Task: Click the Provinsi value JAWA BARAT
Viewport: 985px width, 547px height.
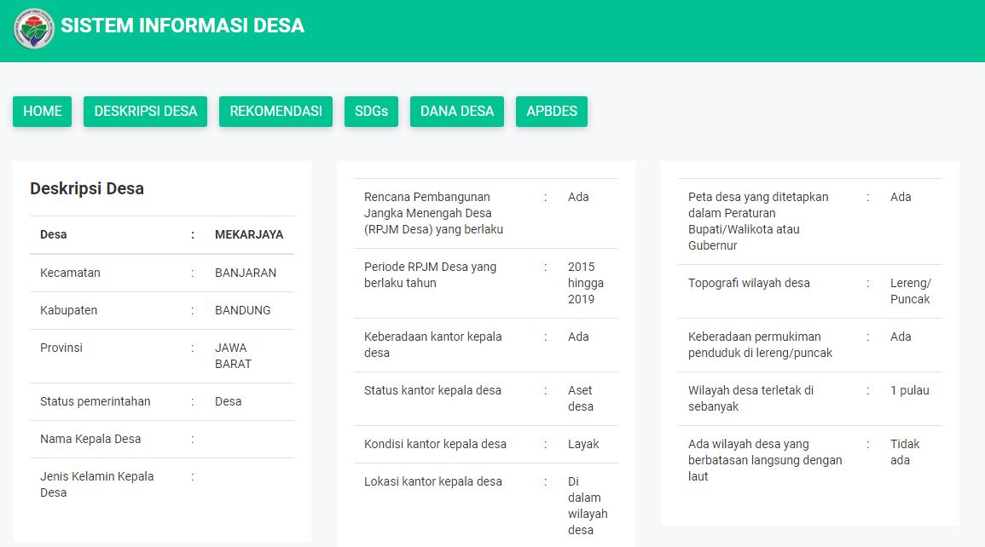Action: (231, 355)
